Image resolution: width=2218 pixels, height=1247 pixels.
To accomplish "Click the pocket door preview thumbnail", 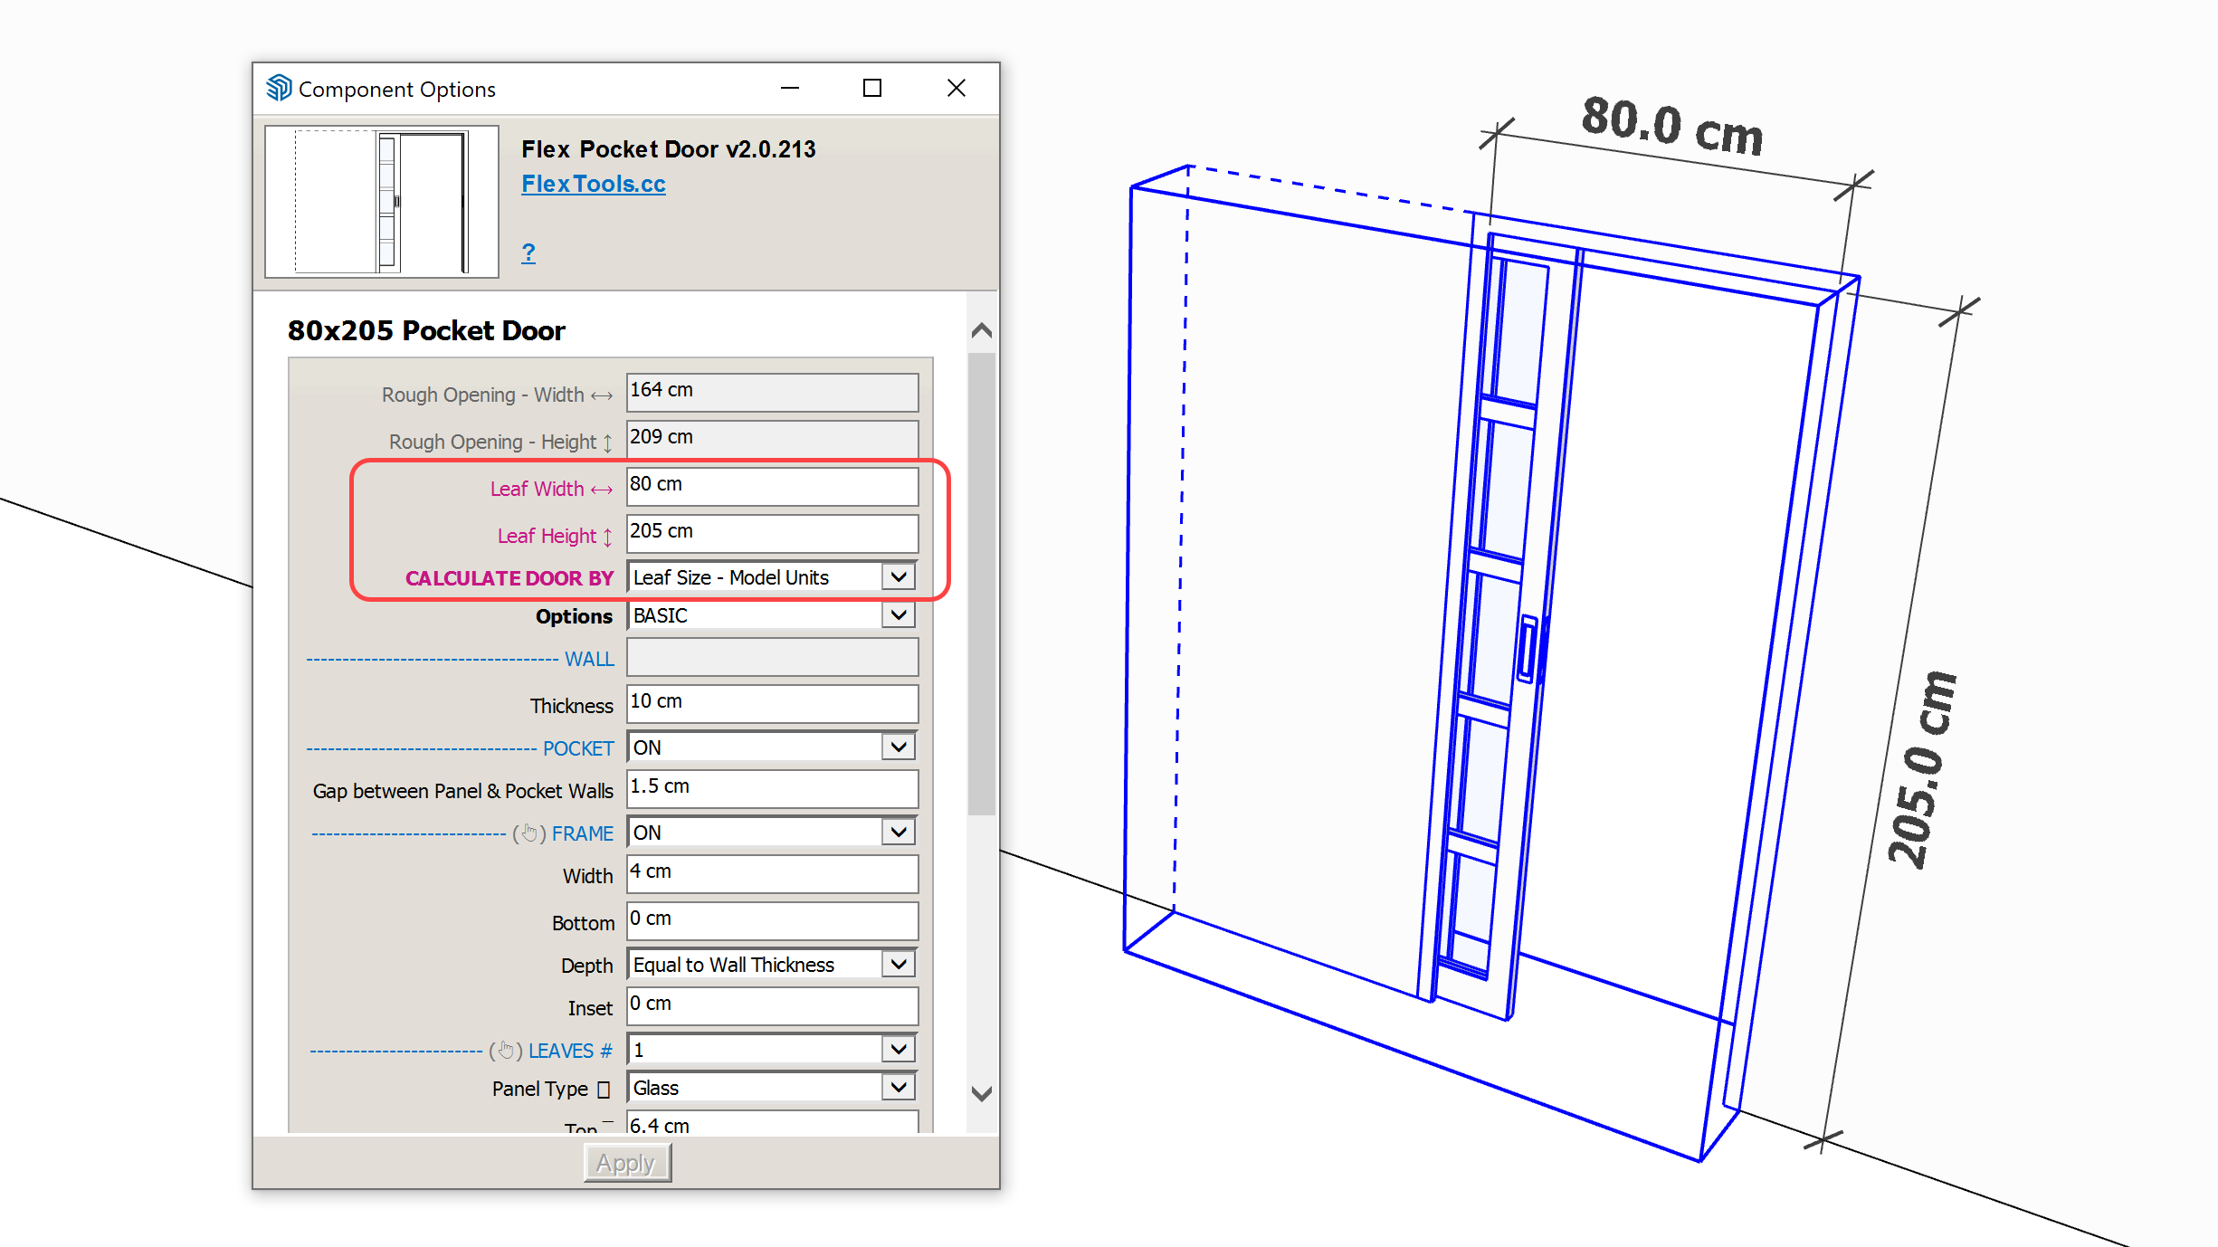I will (381, 201).
